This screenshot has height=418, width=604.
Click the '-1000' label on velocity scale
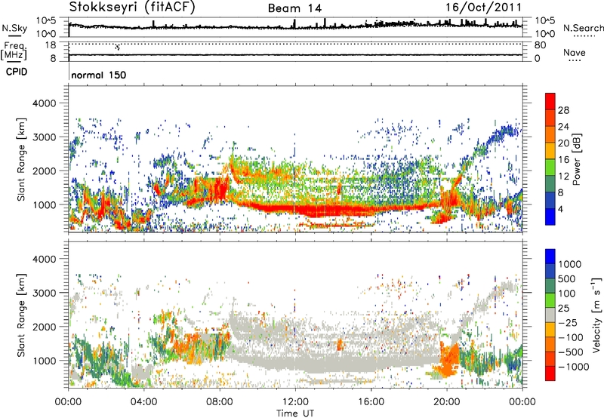click(x=573, y=367)
